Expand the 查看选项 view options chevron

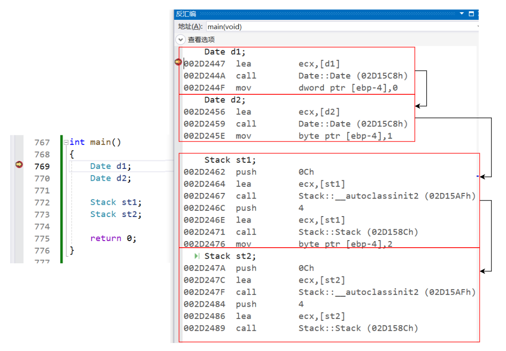click(181, 40)
